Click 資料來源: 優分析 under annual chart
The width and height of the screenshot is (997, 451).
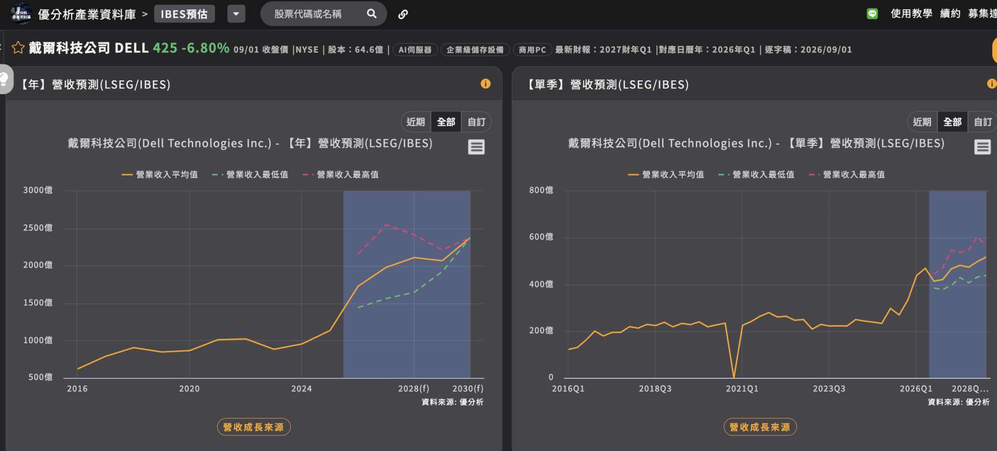(x=452, y=402)
